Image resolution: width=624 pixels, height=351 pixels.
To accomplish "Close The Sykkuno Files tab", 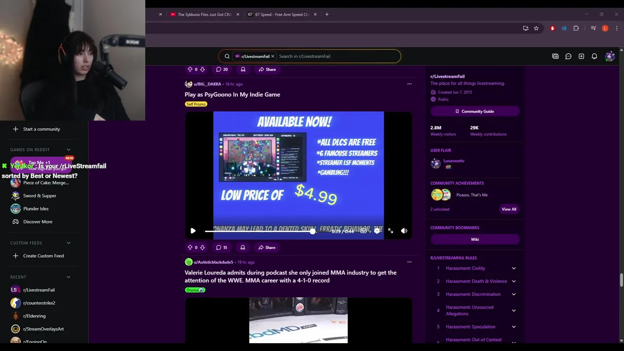I will coord(238,15).
